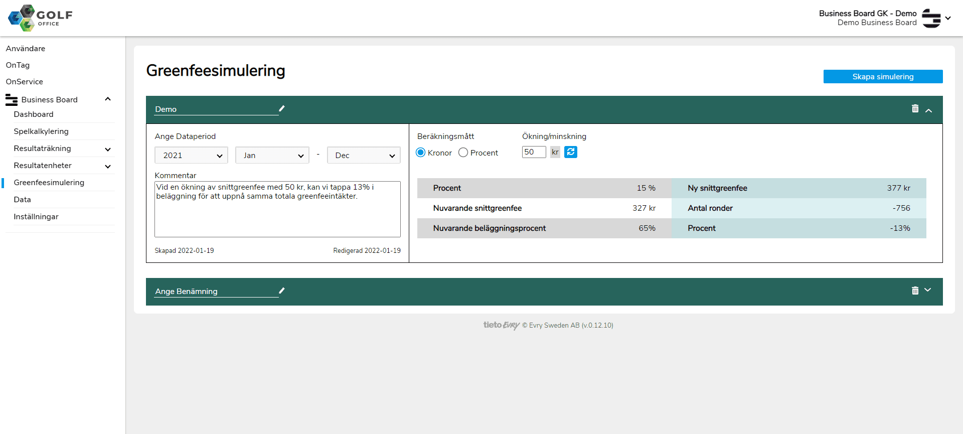Select the Procent radio button
This screenshot has width=963, height=434.
coord(463,153)
